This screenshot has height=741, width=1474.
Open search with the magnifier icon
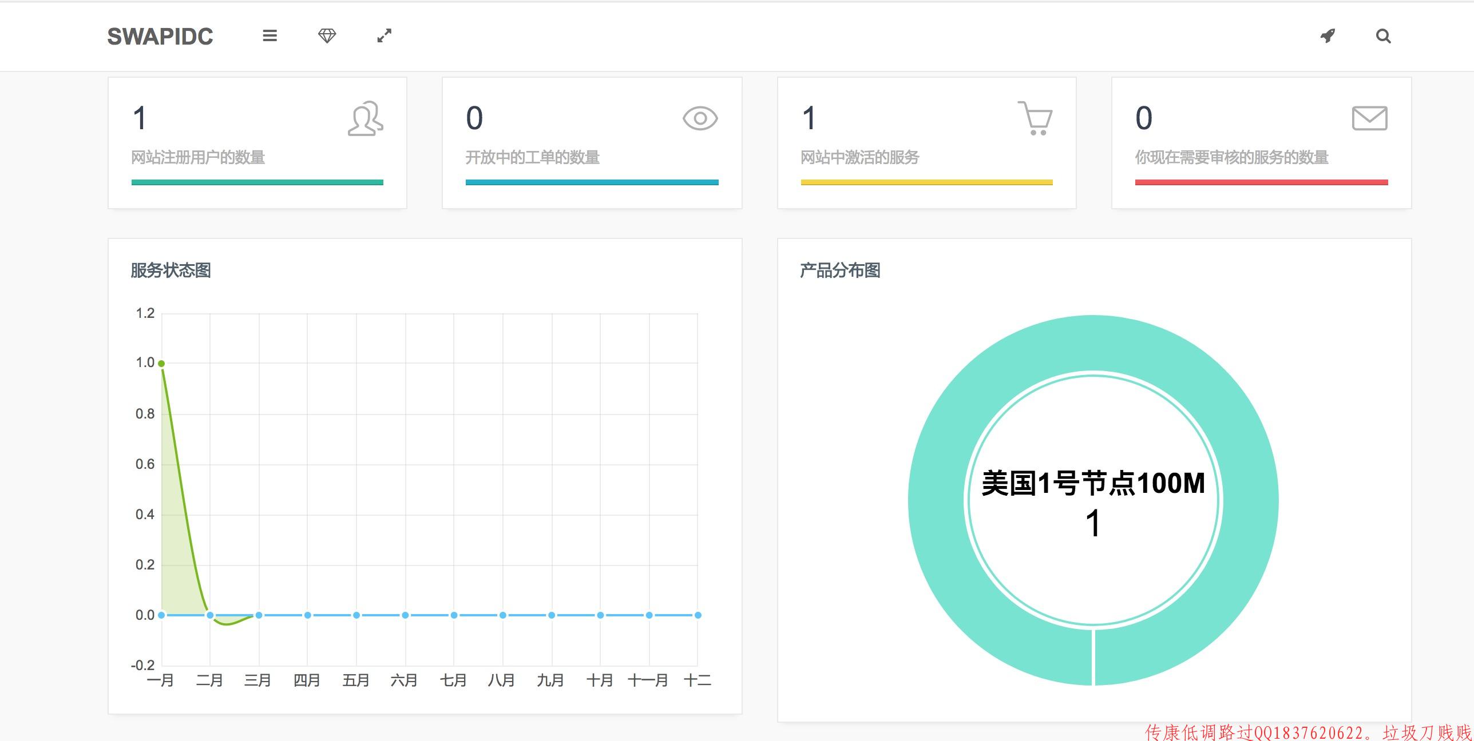click(x=1383, y=36)
